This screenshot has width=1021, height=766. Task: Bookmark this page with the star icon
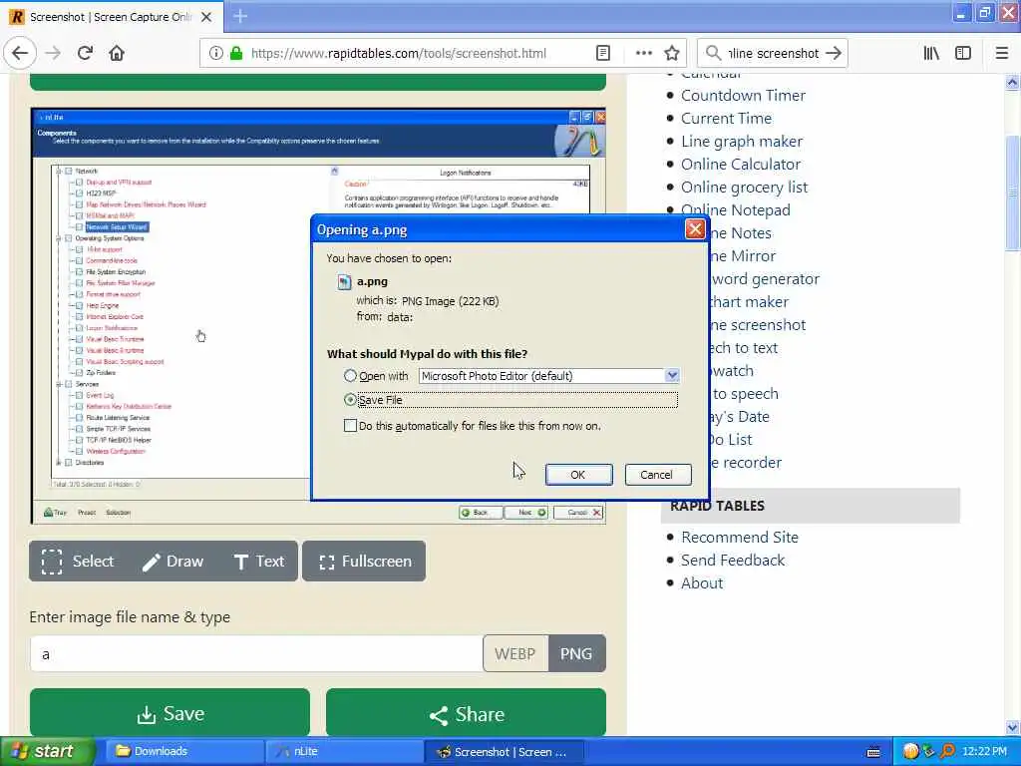click(x=672, y=53)
